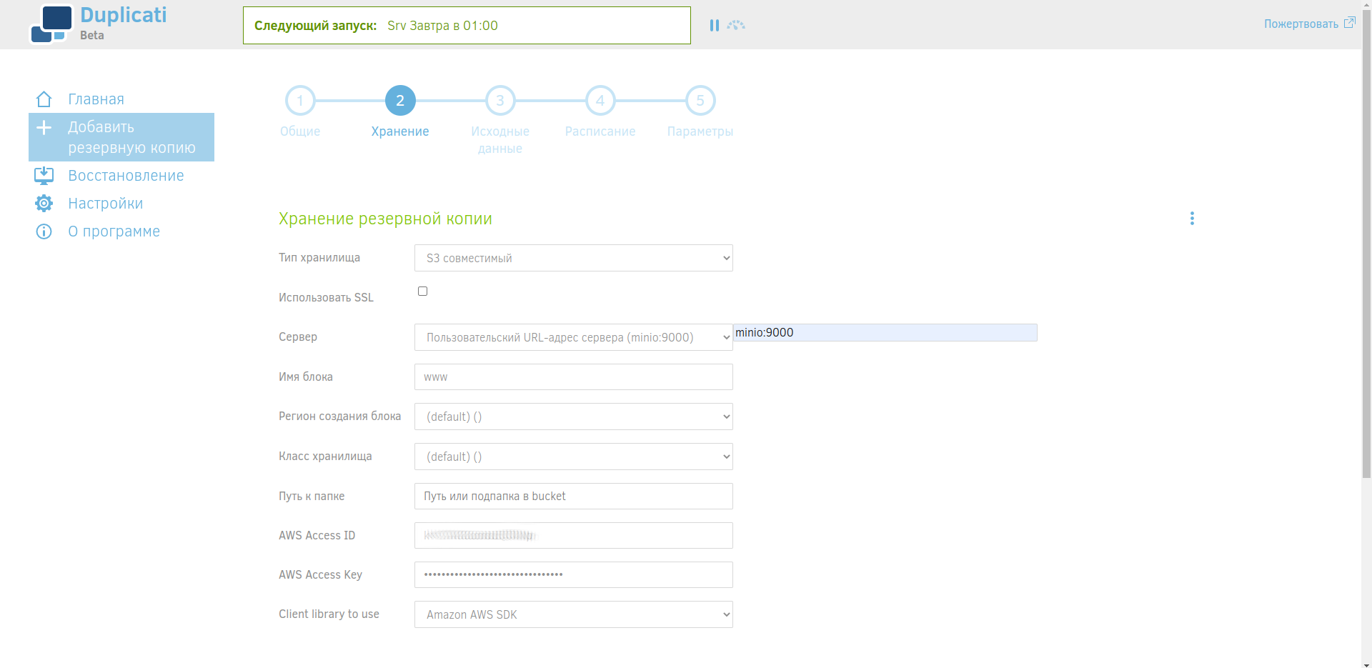Click the Имя блока input field

coord(574,377)
